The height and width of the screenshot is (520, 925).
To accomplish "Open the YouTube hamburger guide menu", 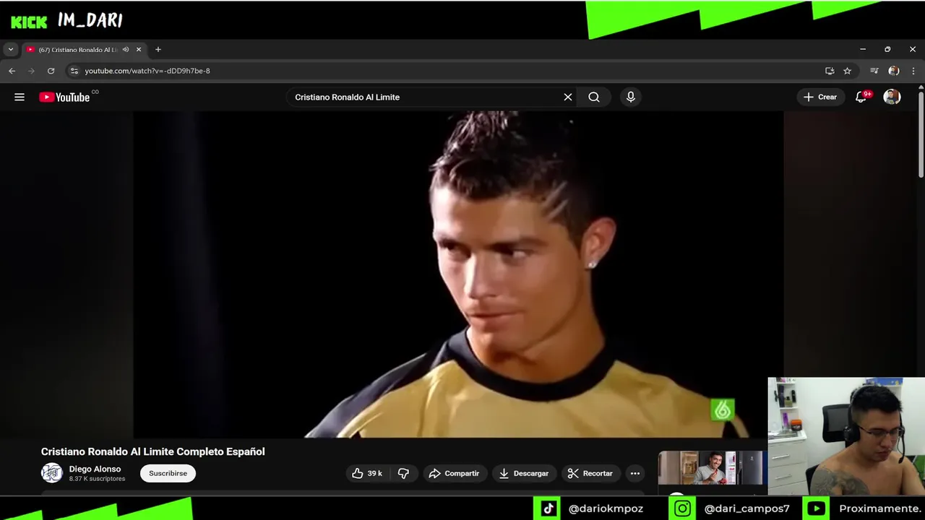I will (20, 97).
